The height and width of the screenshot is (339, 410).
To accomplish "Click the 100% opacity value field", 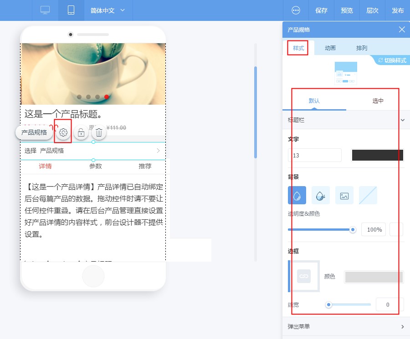I will [374, 230].
